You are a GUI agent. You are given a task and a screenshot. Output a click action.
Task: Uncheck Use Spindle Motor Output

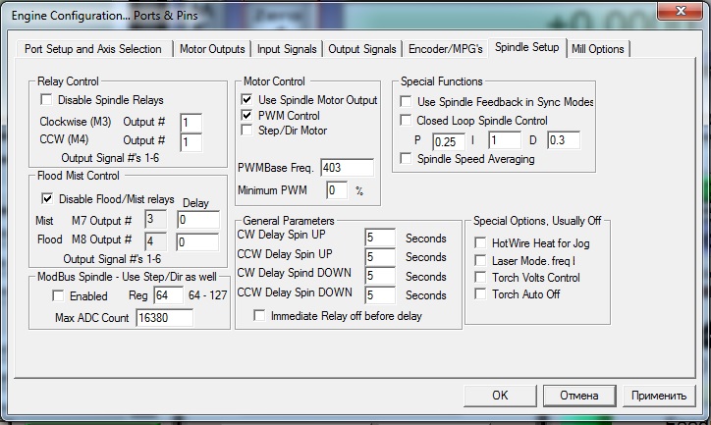tap(247, 100)
